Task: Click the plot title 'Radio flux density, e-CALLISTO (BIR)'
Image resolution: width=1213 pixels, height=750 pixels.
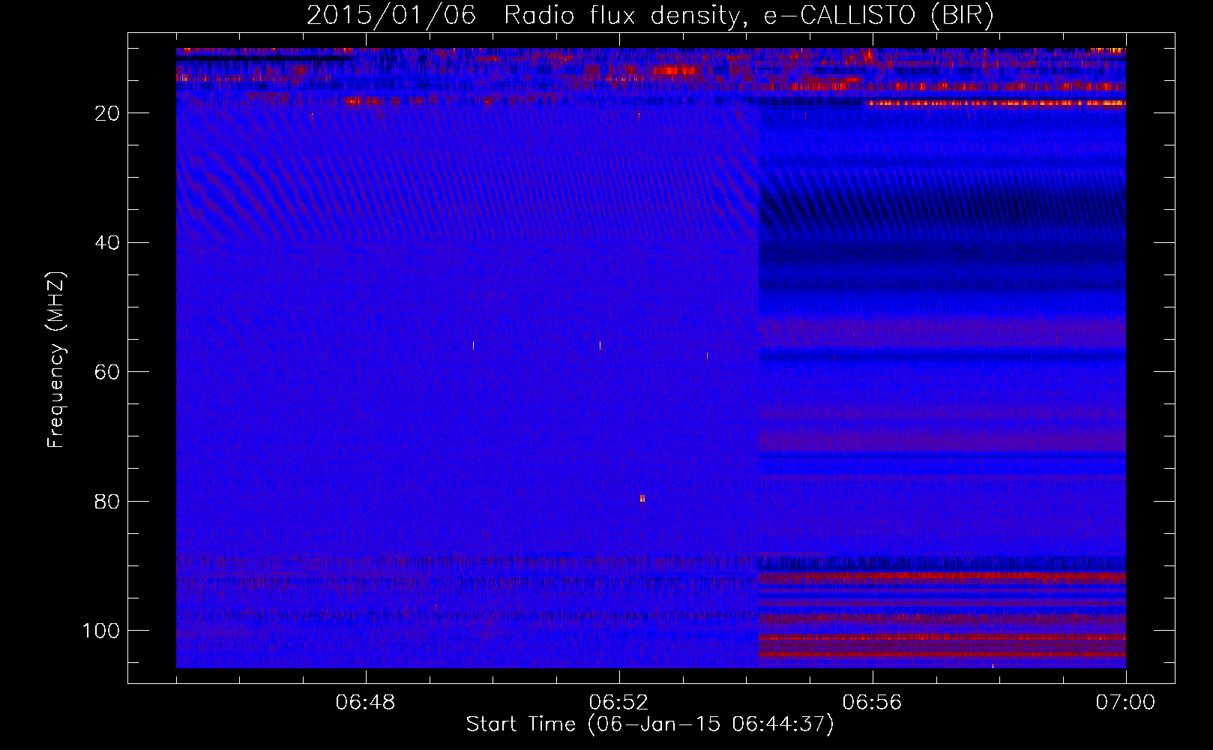Action: pyautogui.click(x=748, y=16)
